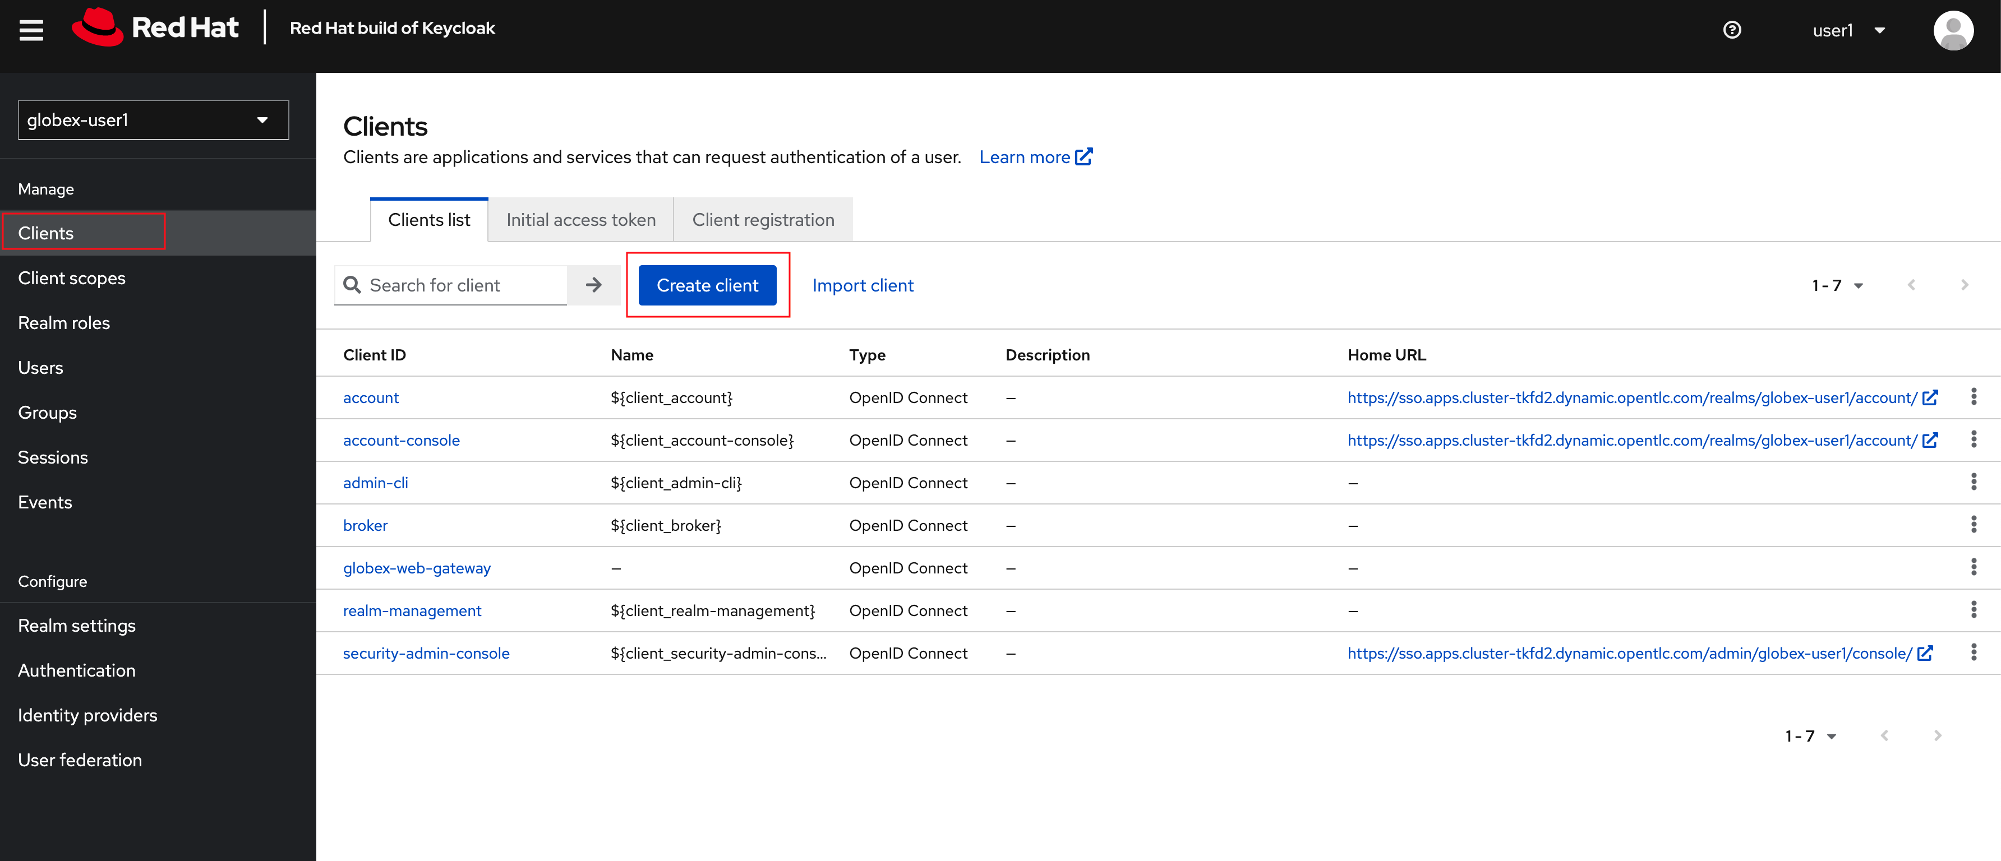Click the external link icon for security-admin-console

click(x=1927, y=652)
